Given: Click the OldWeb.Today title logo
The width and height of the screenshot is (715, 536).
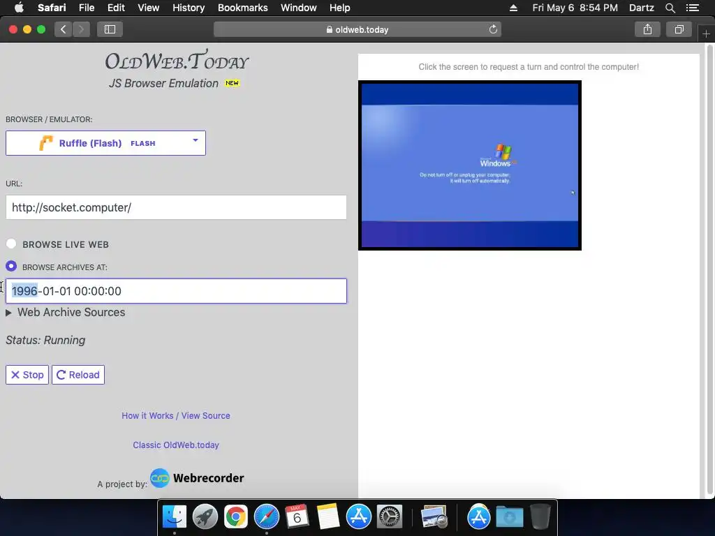Looking at the screenshot, I should 177,61.
